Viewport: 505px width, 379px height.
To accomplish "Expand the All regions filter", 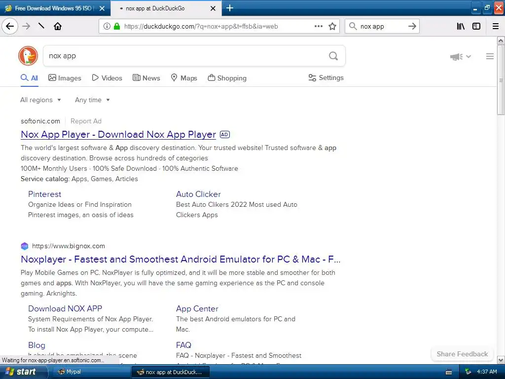I will pos(40,100).
